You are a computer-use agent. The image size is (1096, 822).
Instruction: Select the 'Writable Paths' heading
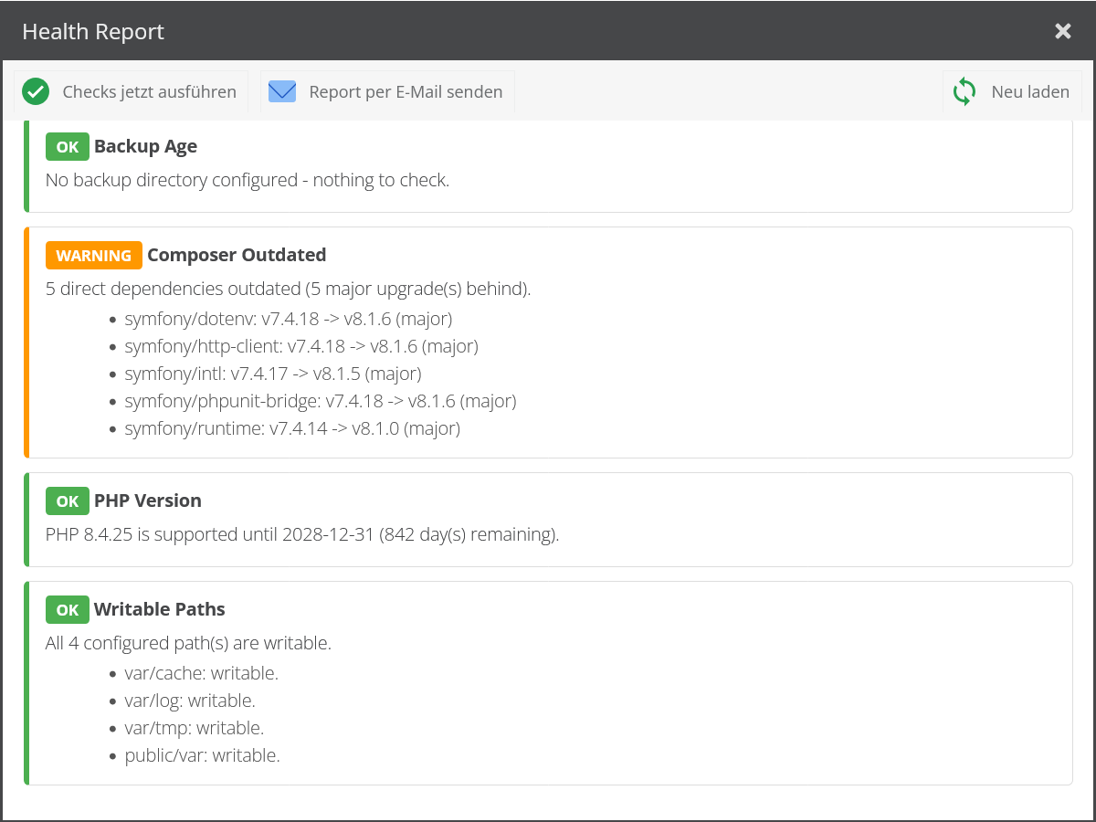click(x=160, y=609)
